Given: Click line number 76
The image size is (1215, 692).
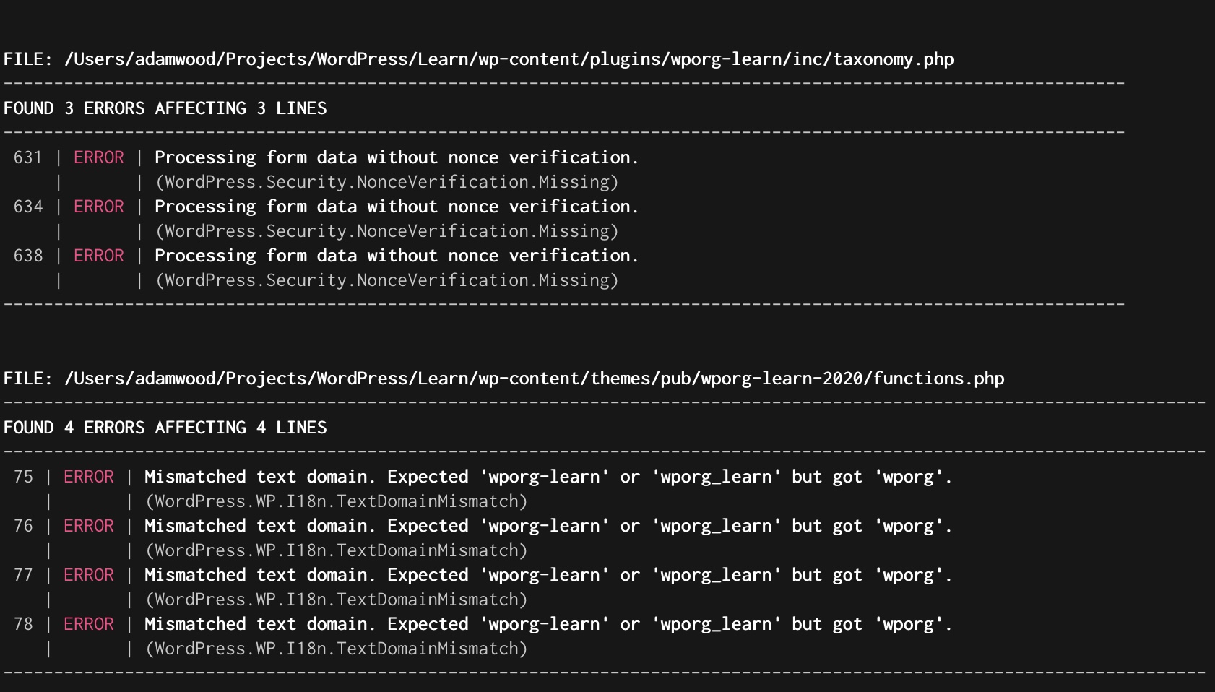Looking at the screenshot, I should [23, 526].
